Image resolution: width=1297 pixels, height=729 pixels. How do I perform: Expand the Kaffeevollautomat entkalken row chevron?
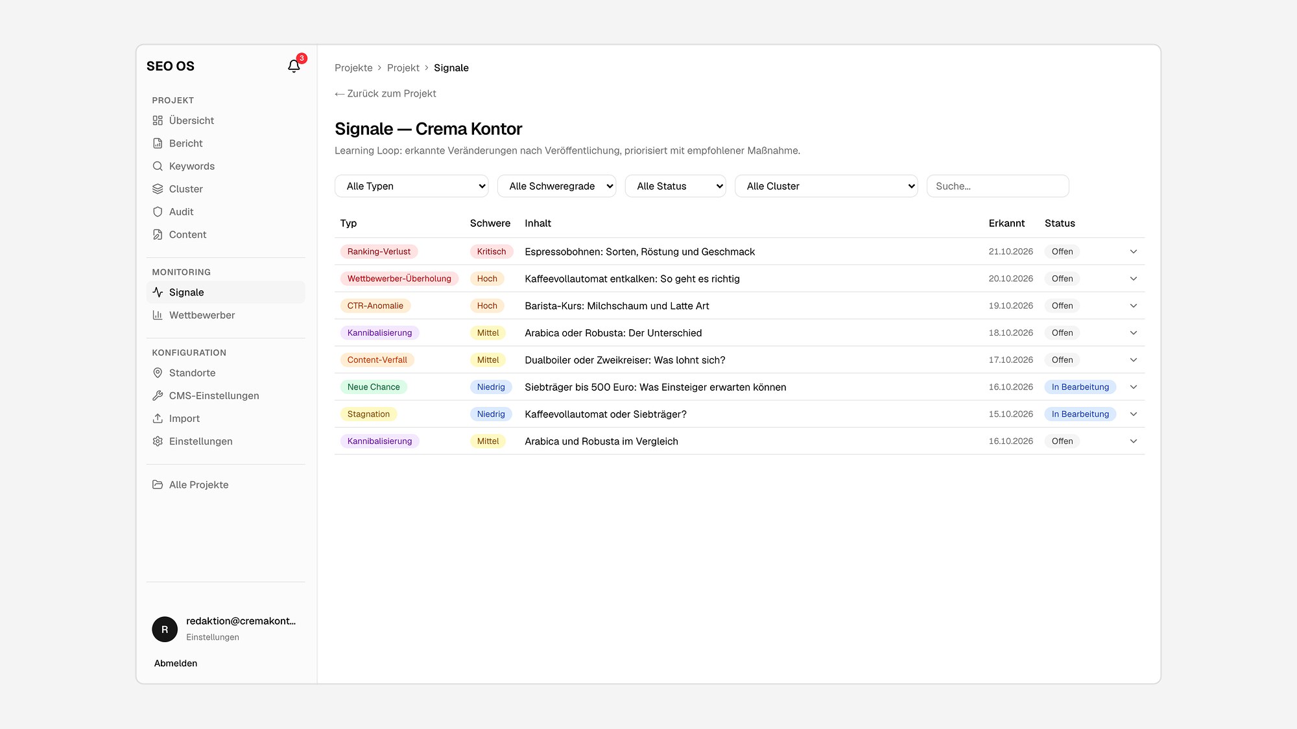1134,279
